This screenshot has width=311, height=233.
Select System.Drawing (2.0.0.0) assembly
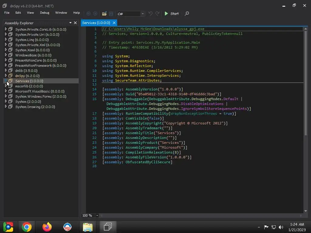[x=35, y=106]
